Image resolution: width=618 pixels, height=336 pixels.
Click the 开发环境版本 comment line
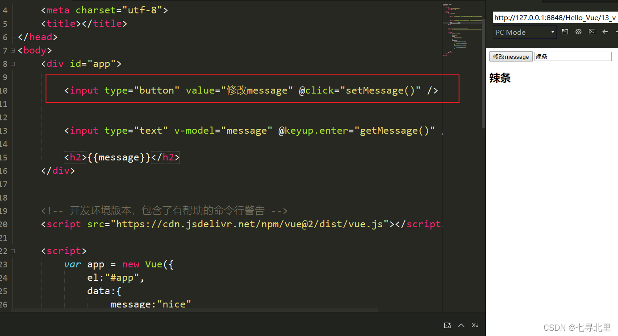(164, 210)
